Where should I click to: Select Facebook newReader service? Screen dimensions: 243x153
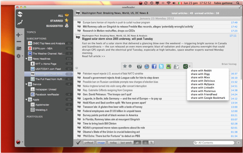(49, 95)
